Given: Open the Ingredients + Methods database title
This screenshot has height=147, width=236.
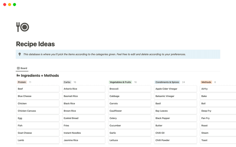Looking at the screenshot, I should [40, 75].
